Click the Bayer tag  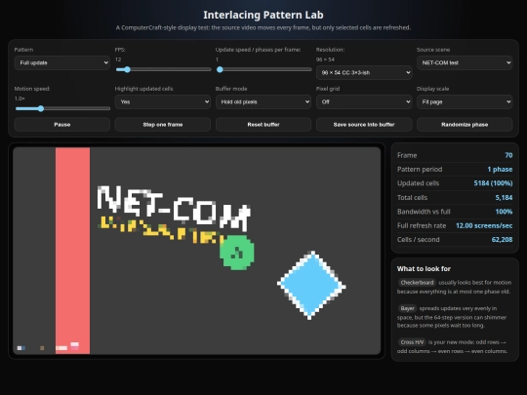tap(407, 308)
